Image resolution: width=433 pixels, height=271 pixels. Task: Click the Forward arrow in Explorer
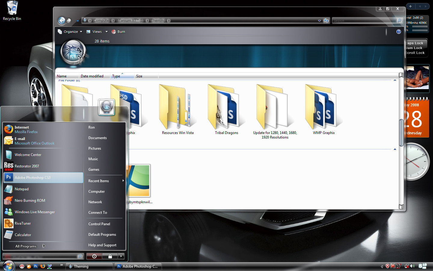pos(69,20)
